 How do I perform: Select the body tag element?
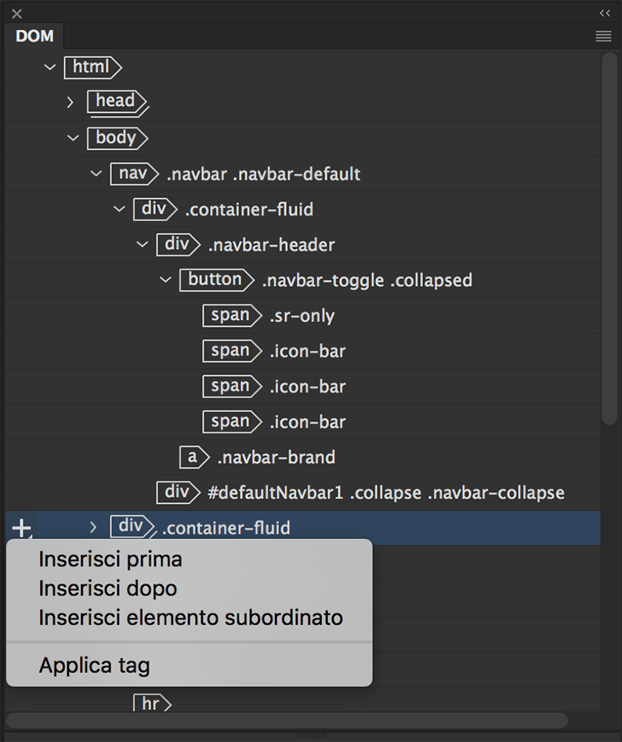[x=116, y=138]
